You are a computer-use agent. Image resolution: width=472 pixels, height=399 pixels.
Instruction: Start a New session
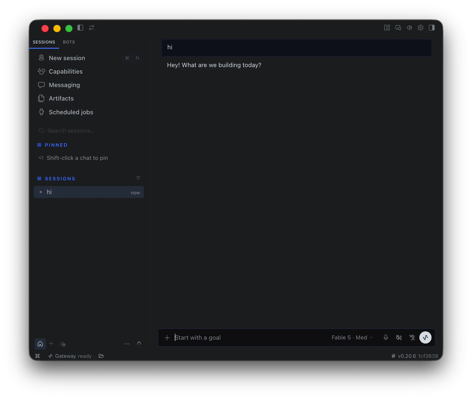(x=89, y=58)
